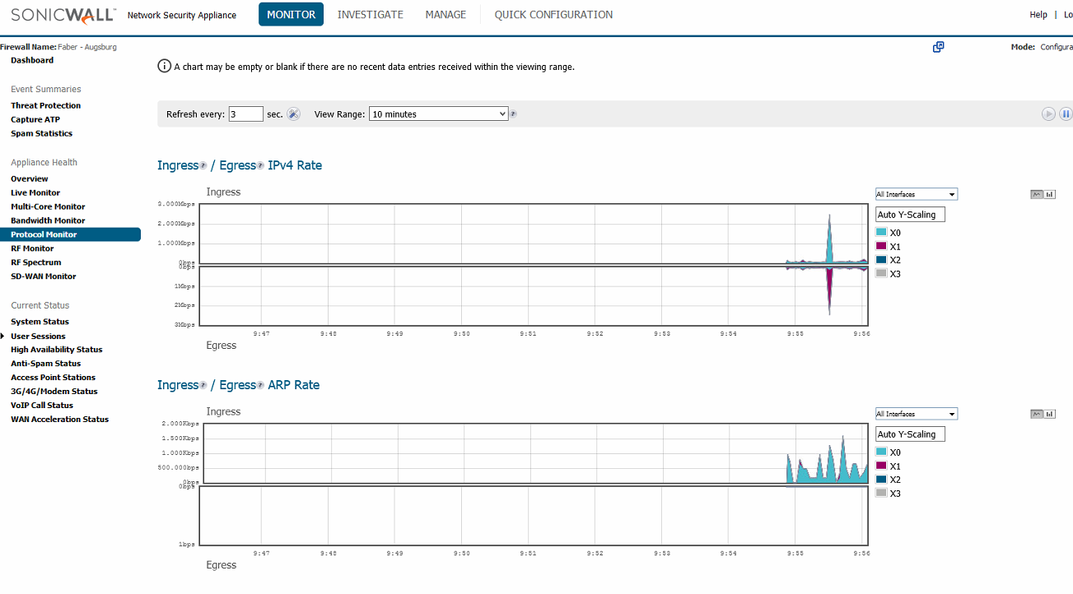Select Protocol Monitor in sidebar

coord(70,234)
